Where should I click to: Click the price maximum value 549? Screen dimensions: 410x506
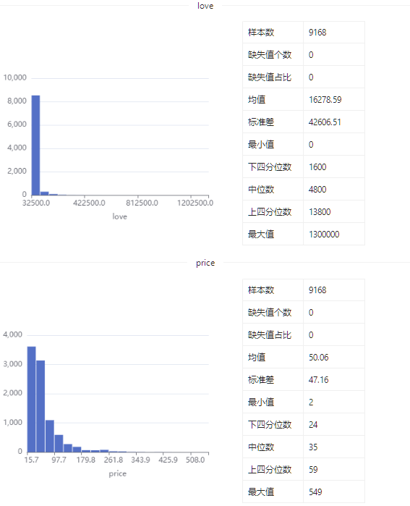315,492
